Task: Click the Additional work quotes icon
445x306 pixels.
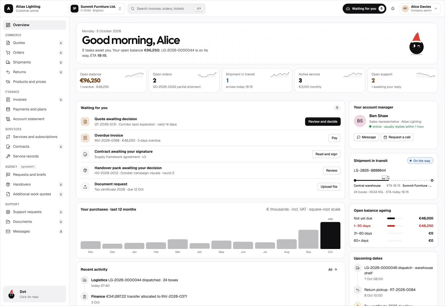Action: (x=8, y=194)
